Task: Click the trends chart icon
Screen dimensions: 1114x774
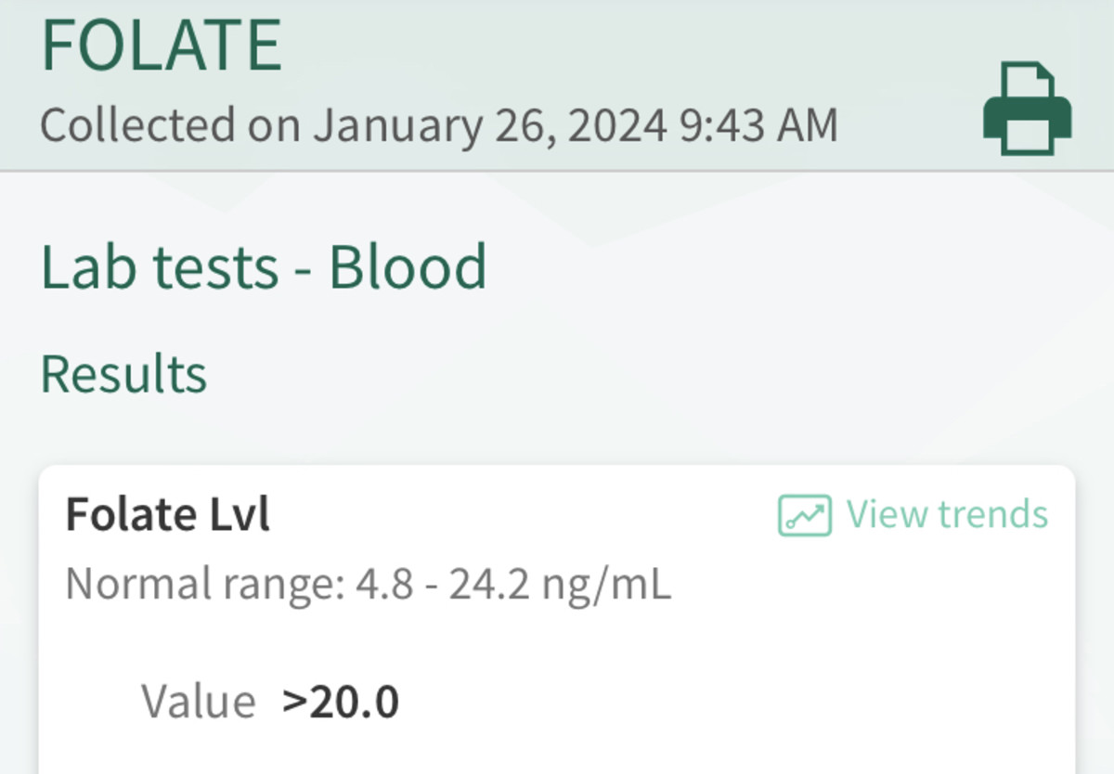Action: pyautogui.click(x=804, y=515)
